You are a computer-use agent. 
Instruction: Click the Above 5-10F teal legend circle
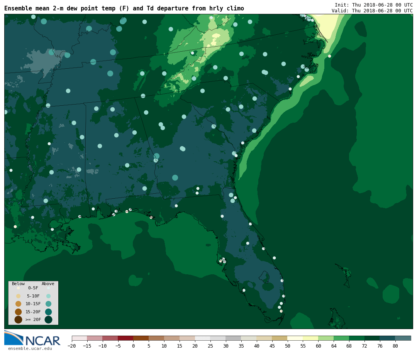[48, 296]
